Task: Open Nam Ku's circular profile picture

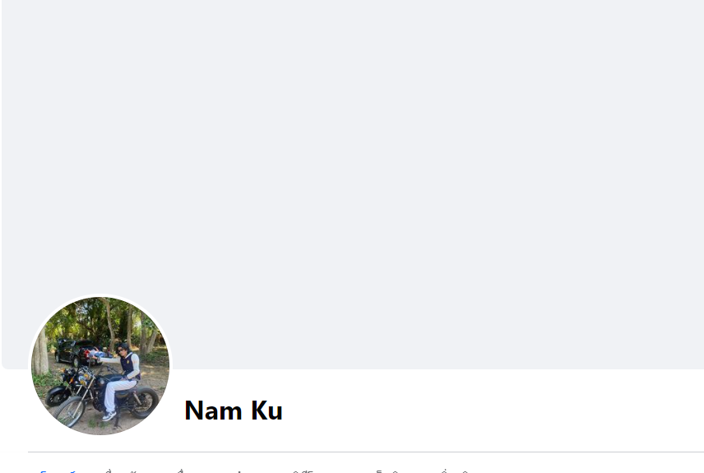Action: [x=100, y=365]
